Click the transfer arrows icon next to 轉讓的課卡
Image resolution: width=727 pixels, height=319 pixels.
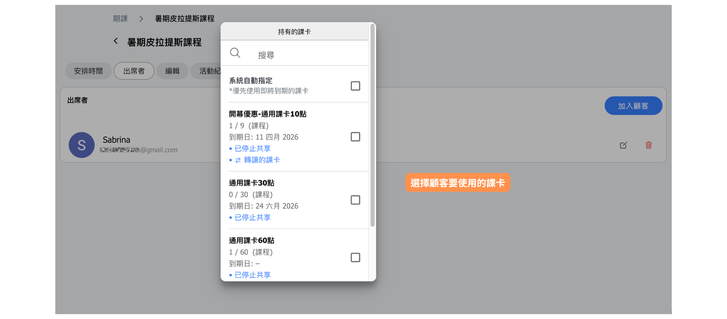pos(238,160)
